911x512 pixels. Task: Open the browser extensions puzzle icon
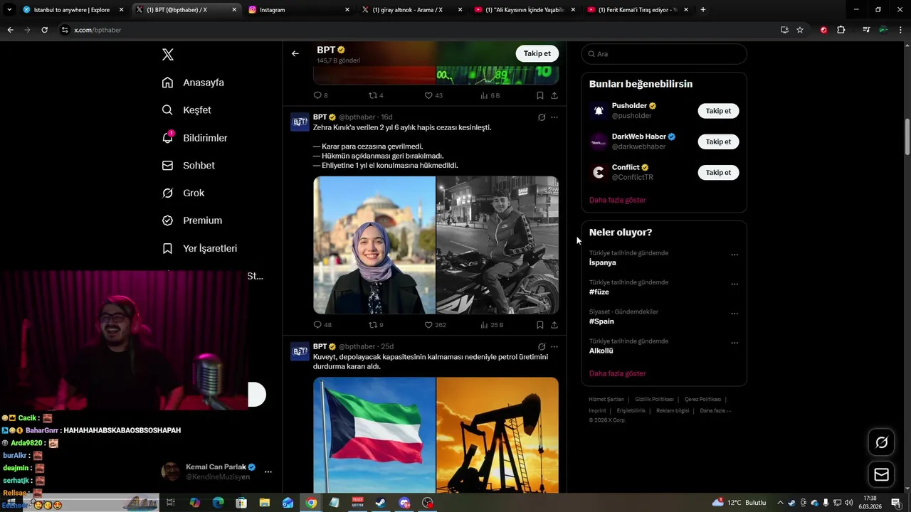coord(841,30)
